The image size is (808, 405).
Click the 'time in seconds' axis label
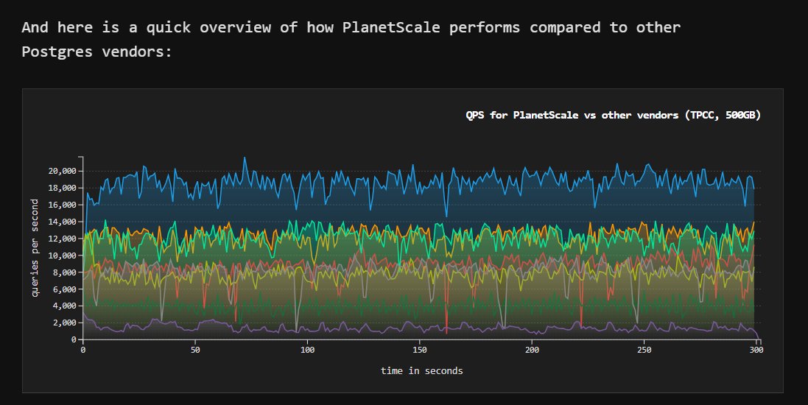(x=421, y=371)
